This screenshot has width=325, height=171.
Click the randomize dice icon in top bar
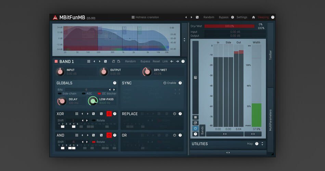pyautogui.click(x=197, y=17)
